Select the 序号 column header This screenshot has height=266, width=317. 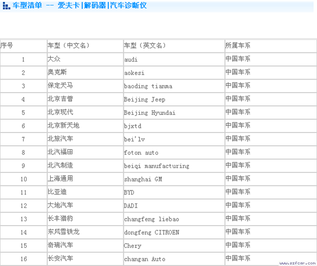(x=7, y=46)
